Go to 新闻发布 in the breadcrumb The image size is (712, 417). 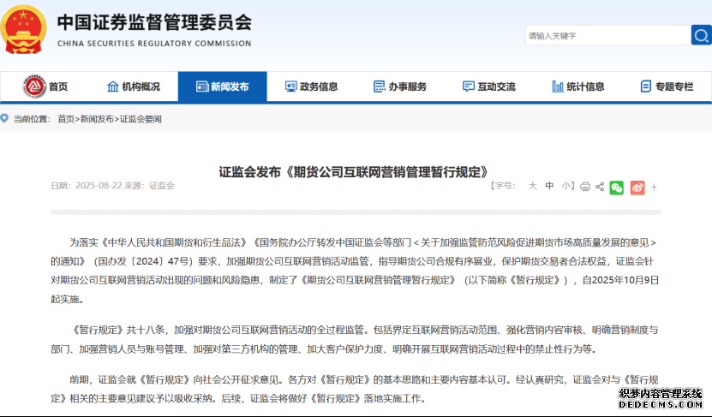97,119
